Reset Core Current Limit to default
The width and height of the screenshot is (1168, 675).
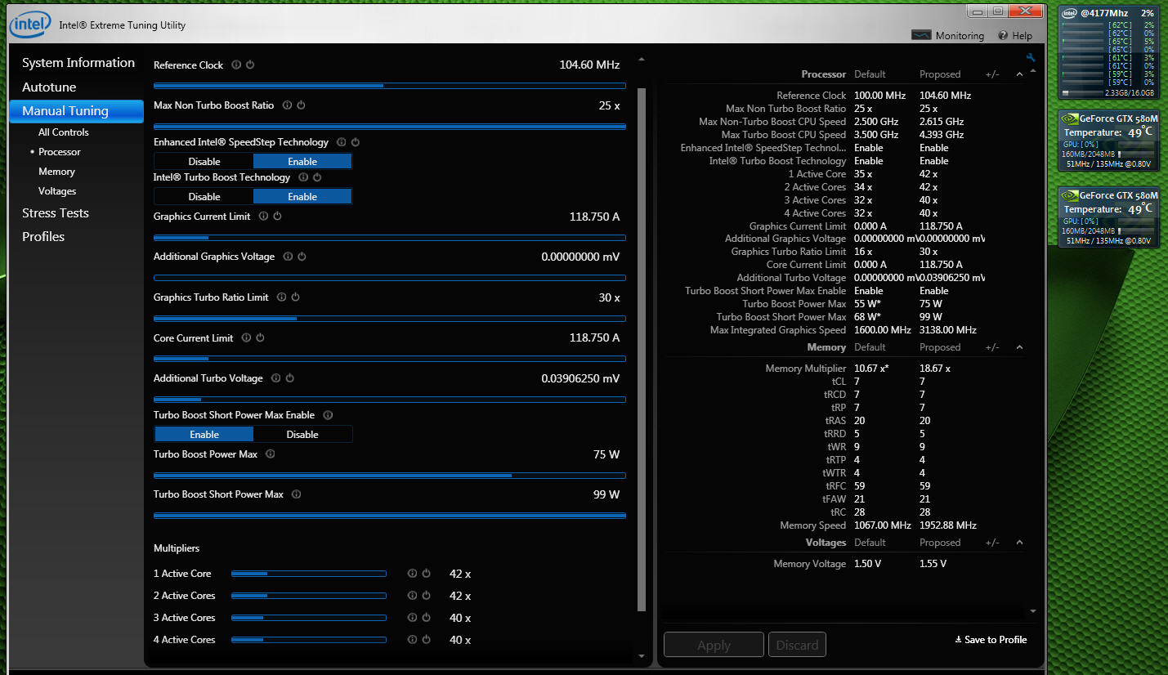(260, 337)
